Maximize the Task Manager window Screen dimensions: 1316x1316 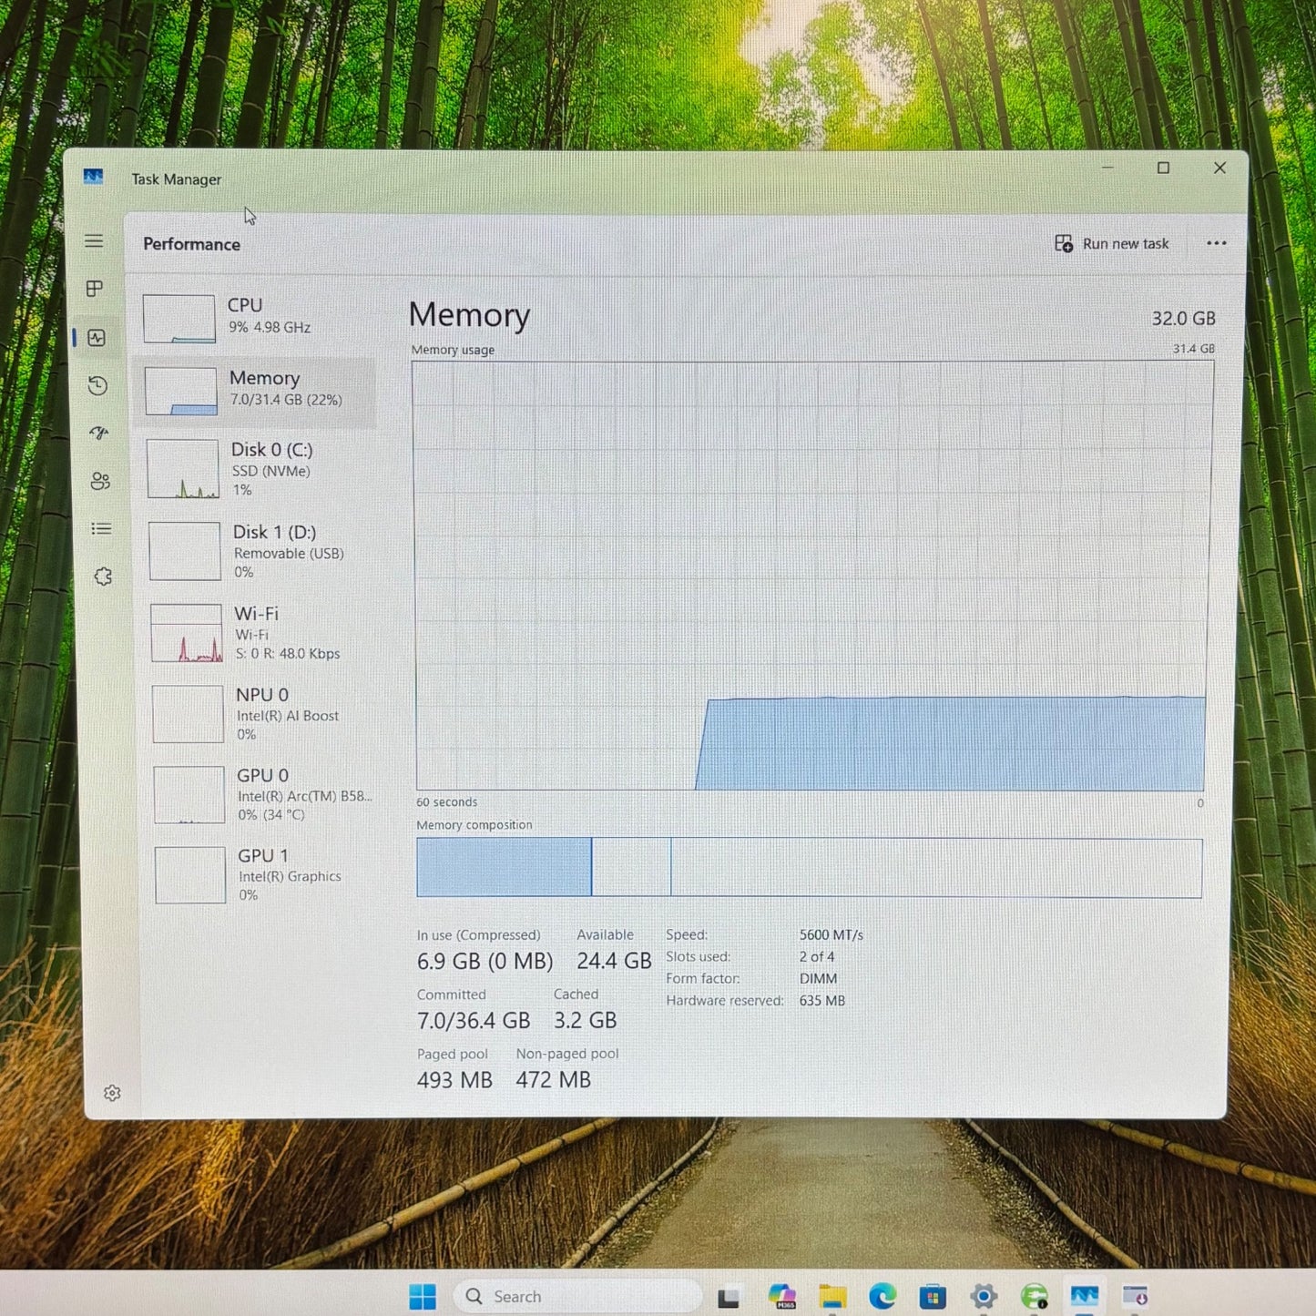(x=1163, y=168)
